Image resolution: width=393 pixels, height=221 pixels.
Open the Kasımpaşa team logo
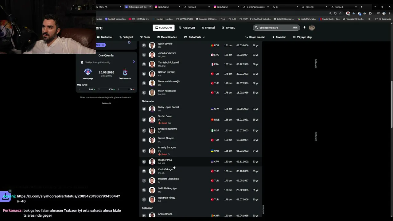tap(88, 72)
